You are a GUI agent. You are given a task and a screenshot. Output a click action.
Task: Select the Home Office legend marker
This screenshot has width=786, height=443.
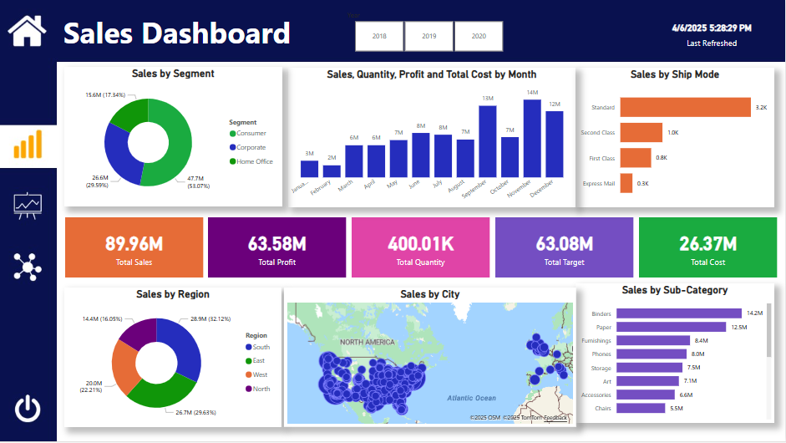[x=232, y=161]
